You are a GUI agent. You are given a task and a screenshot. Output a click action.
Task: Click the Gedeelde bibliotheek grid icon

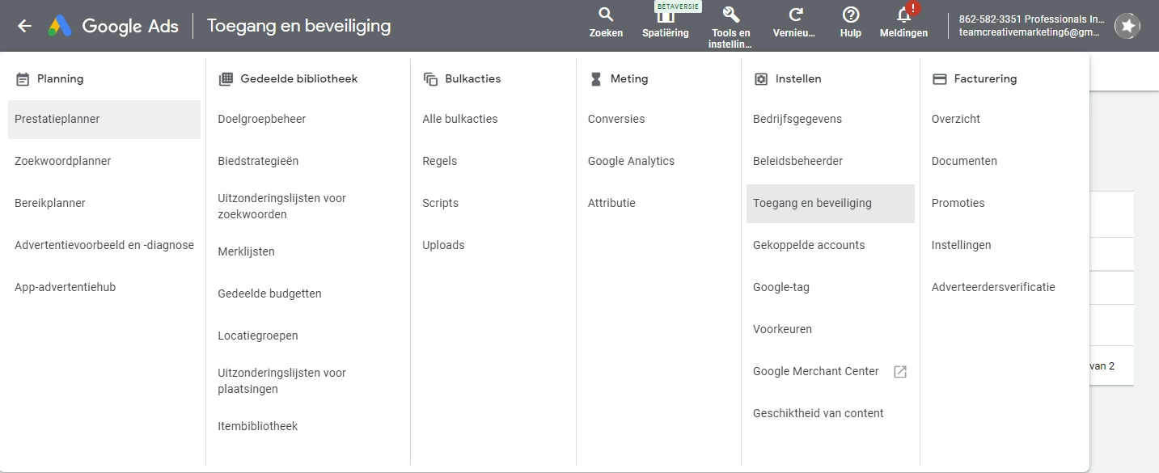tap(226, 79)
